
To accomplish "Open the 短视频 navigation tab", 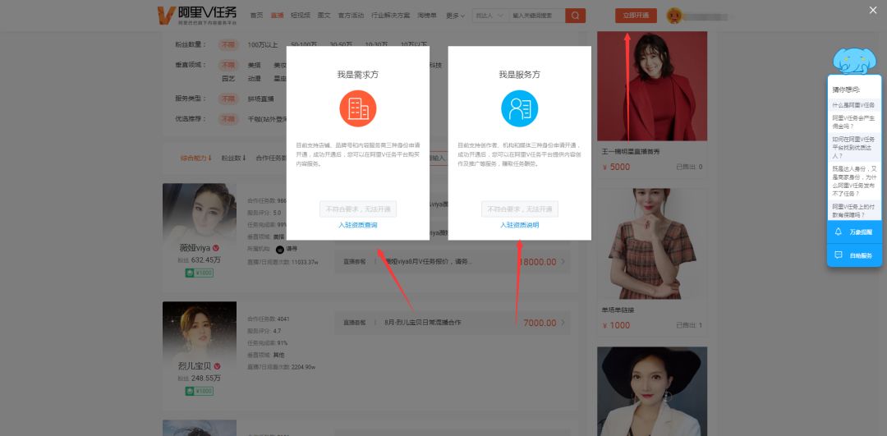I will (301, 16).
